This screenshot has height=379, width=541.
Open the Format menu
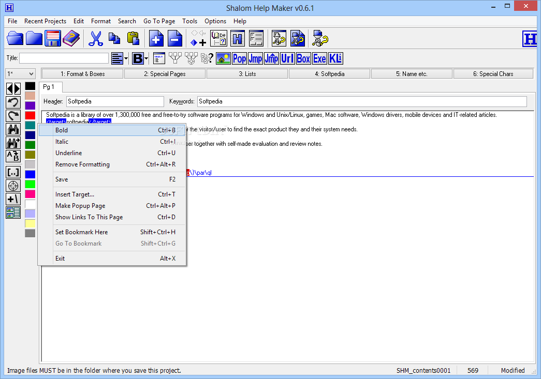pos(101,21)
